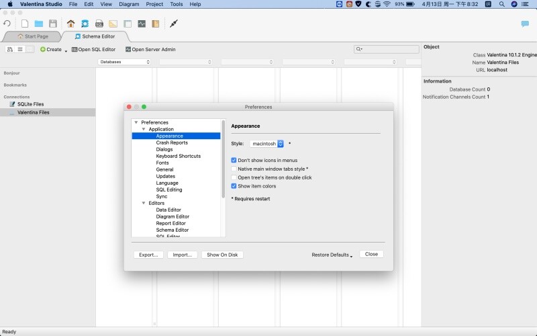Viewport: 537px width, 336px height.
Task: Click the server admin monitor toolbar icon
Action: 142,24
